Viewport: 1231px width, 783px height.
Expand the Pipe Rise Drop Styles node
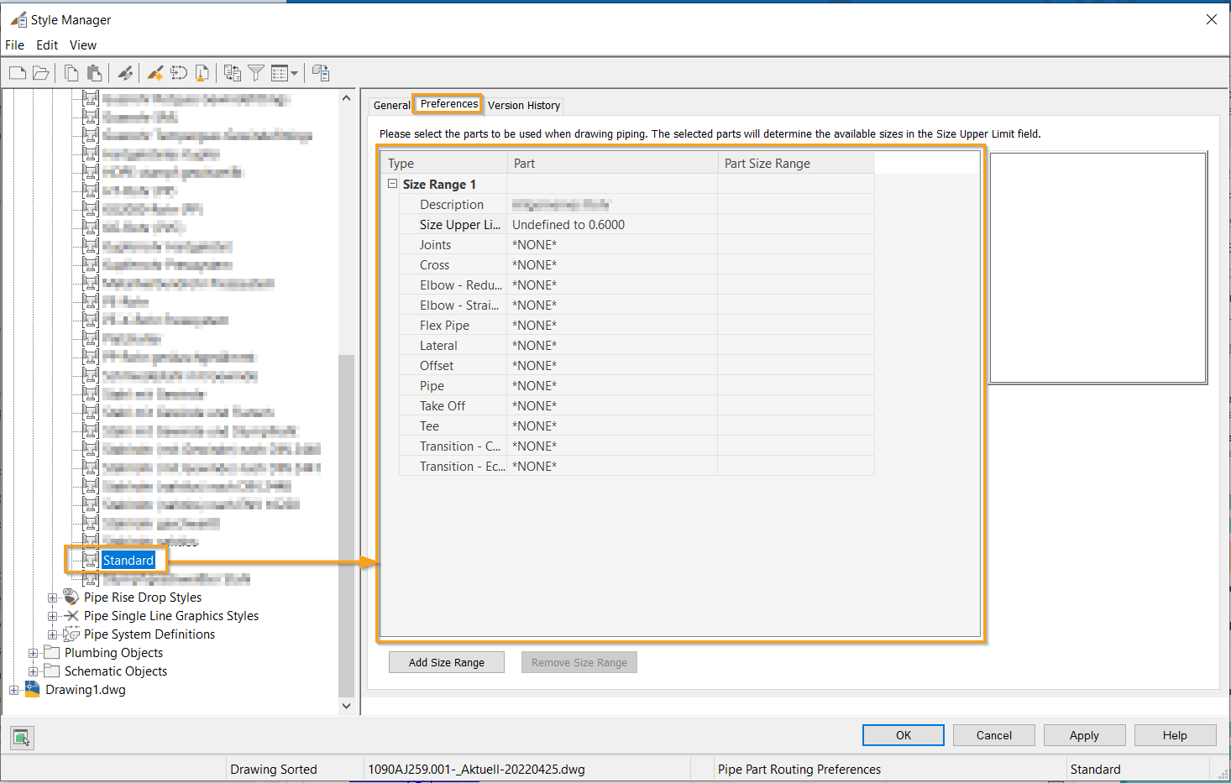[52, 597]
